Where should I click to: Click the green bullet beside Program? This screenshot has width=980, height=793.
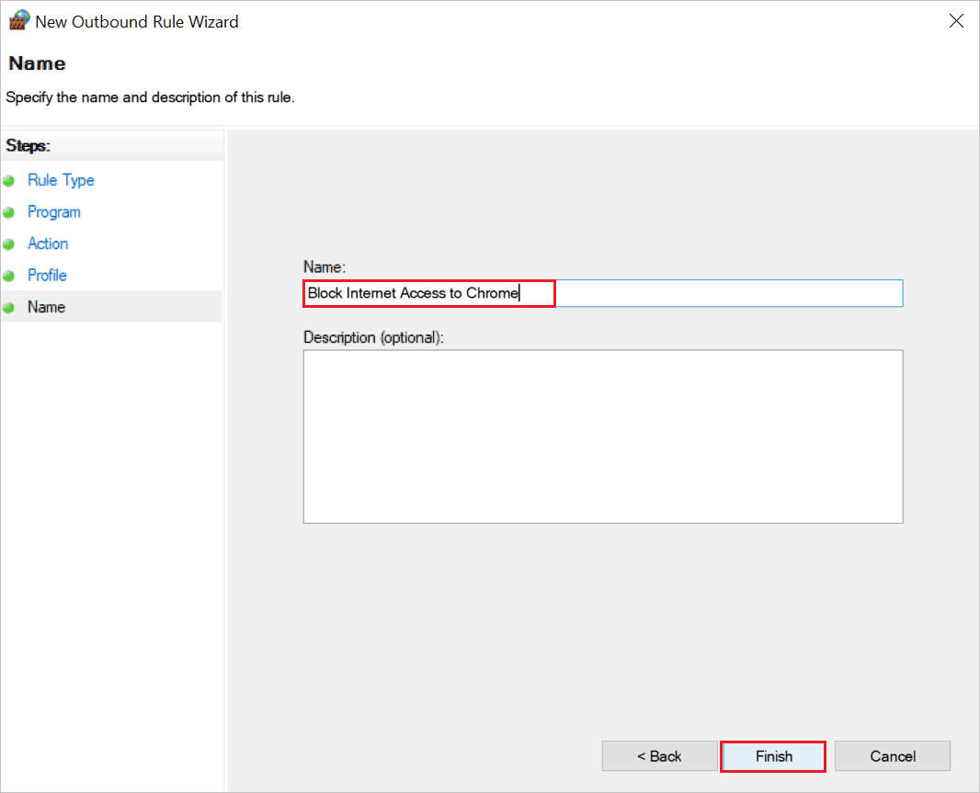tap(9, 212)
